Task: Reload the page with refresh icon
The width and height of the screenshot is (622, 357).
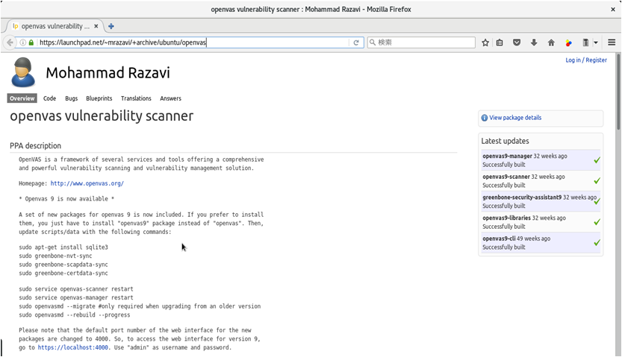Action: click(356, 42)
